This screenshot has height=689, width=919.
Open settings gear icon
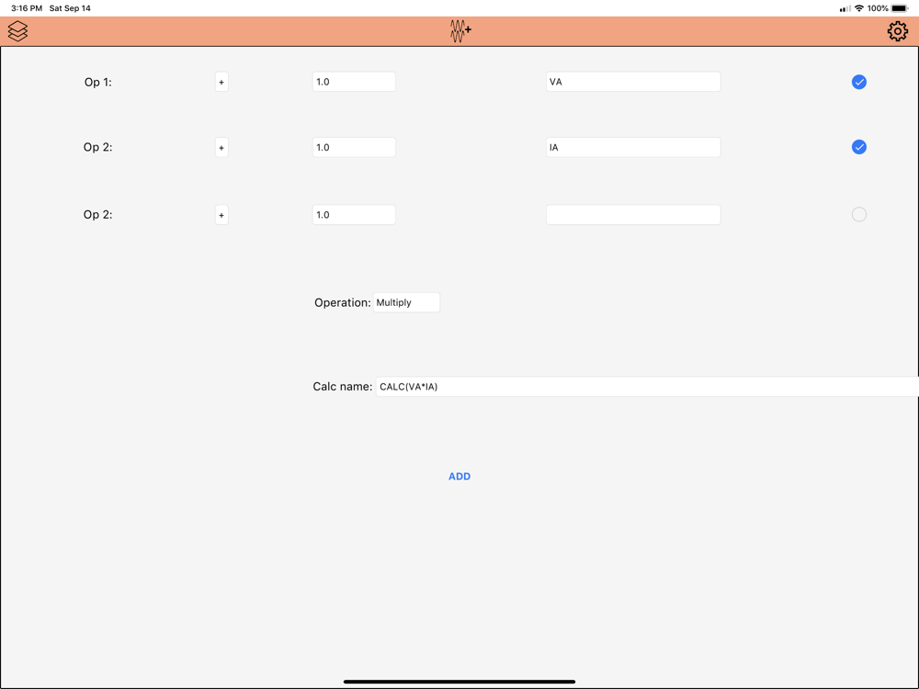click(x=897, y=31)
